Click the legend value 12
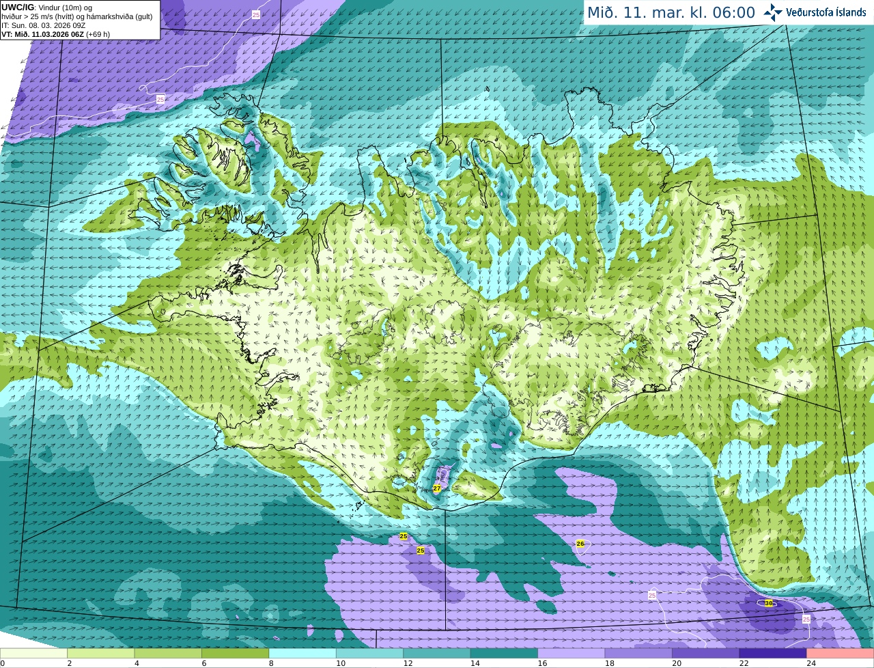 pyautogui.click(x=408, y=663)
